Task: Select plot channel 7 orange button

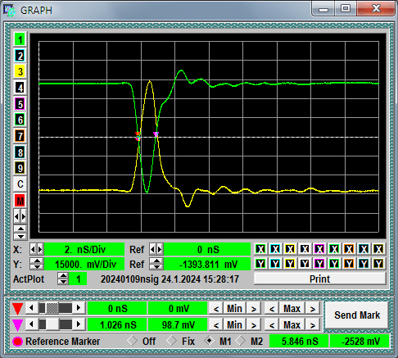Action: tap(20, 136)
